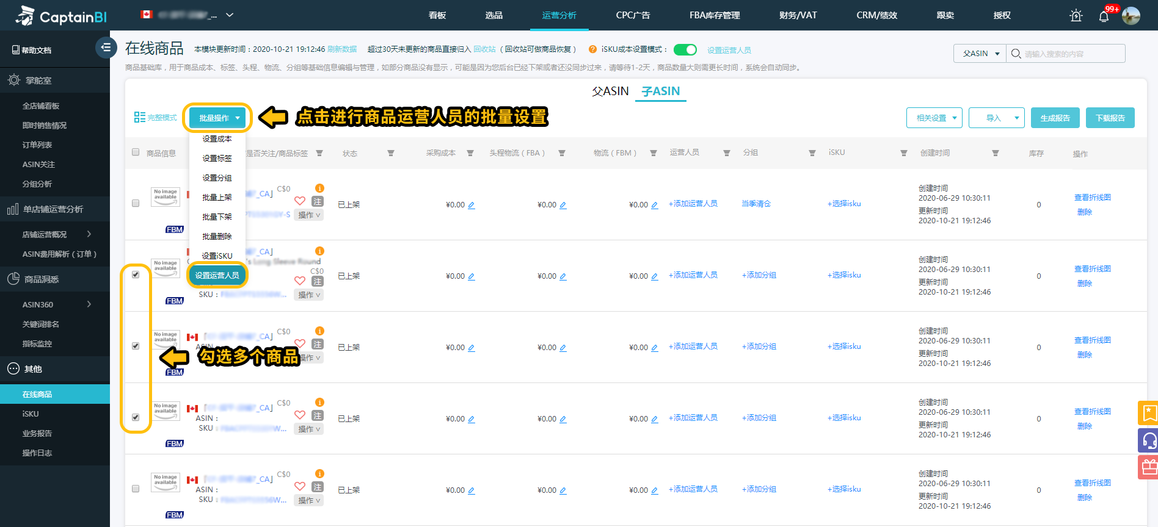
Task: Click the heart icon in the last product row
Action: tap(300, 486)
